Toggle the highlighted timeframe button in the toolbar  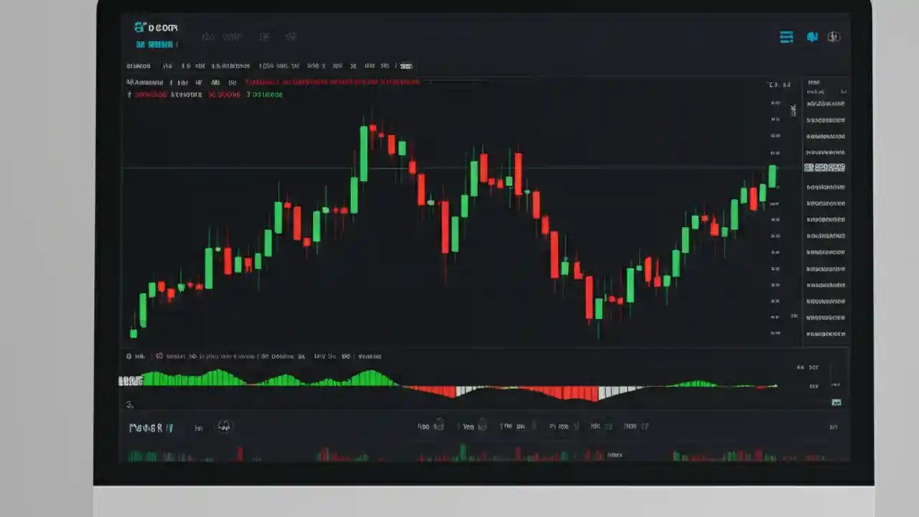(x=406, y=65)
